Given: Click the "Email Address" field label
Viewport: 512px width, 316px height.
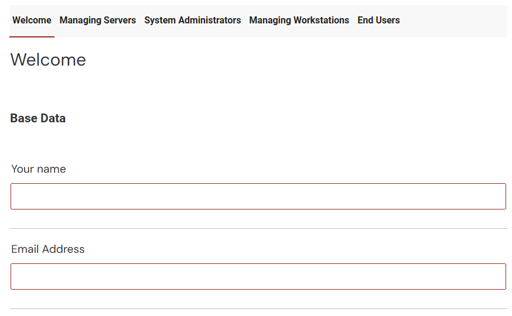Looking at the screenshot, I should coord(48,249).
